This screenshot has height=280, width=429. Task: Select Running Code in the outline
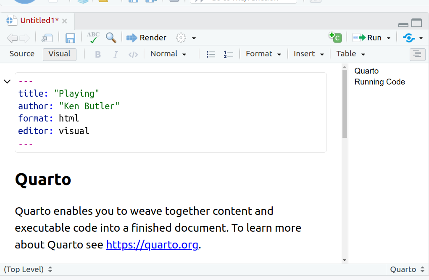coord(379,82)
